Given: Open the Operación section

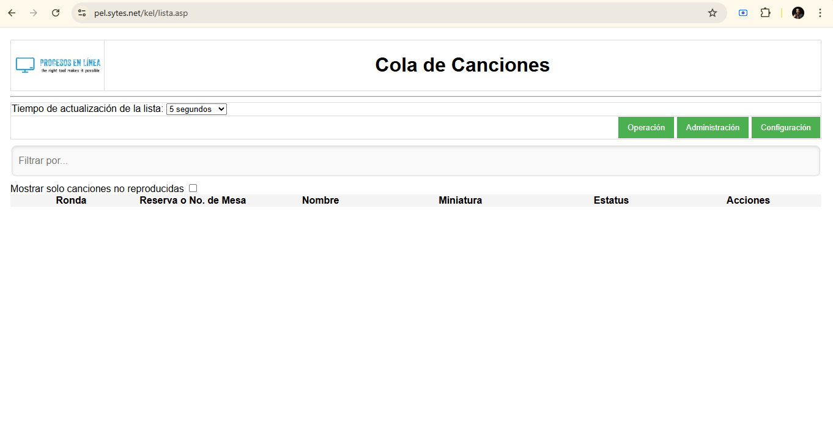Looking at the screenshot, I should [x=646, y=128].
